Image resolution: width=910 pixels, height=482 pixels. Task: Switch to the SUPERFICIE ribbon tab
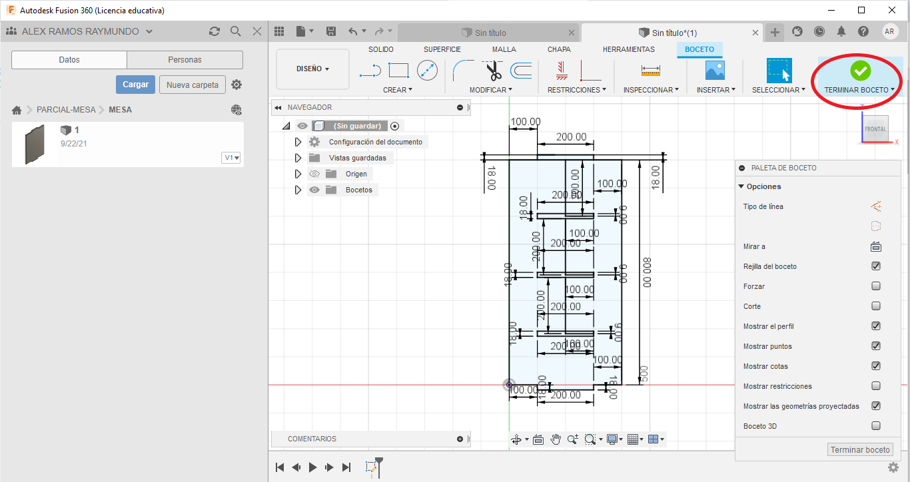[442, 49]
